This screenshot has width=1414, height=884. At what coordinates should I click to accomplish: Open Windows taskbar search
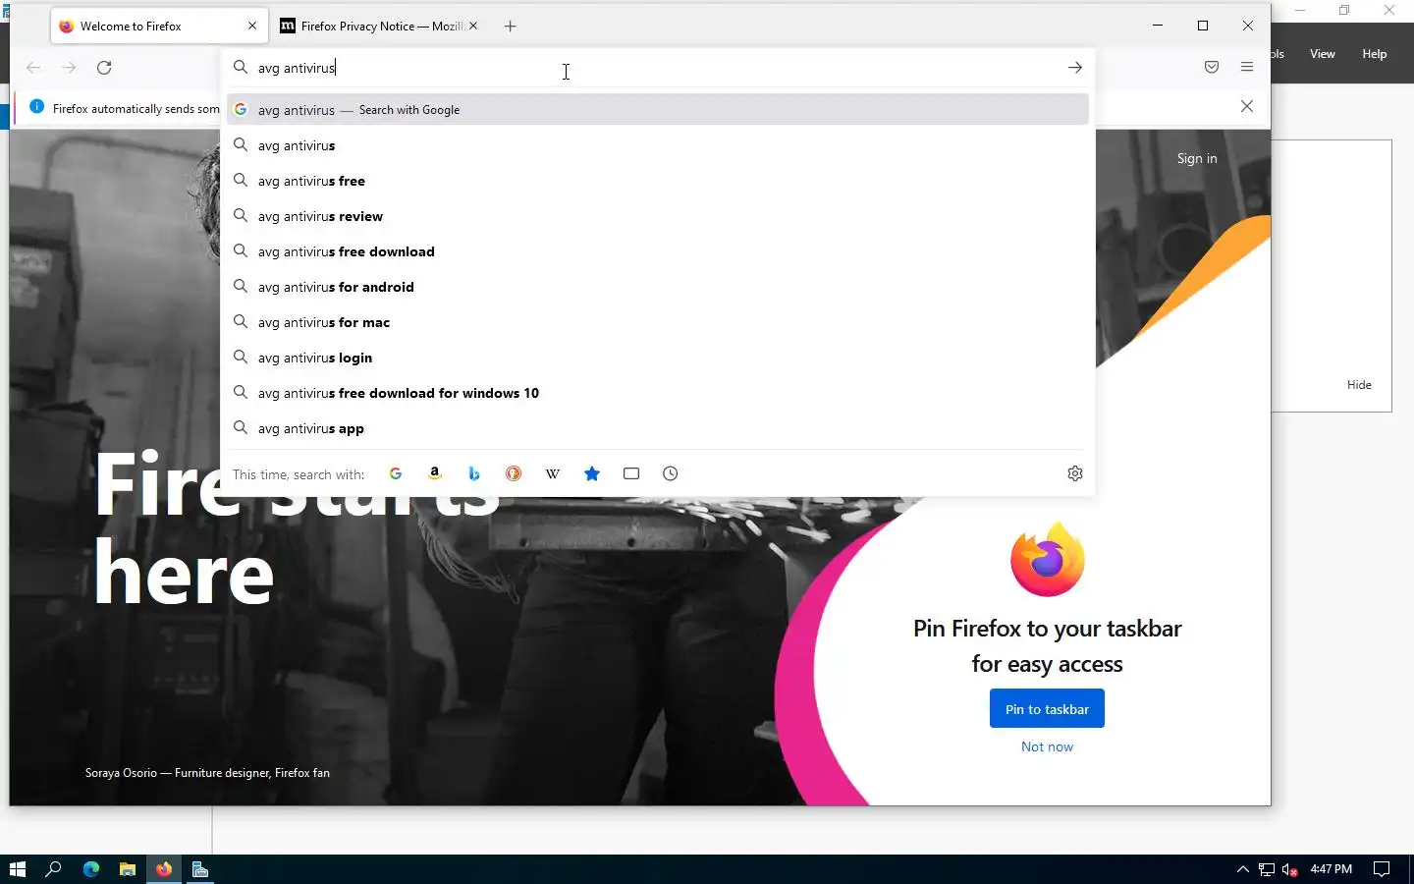pos(54,869)
